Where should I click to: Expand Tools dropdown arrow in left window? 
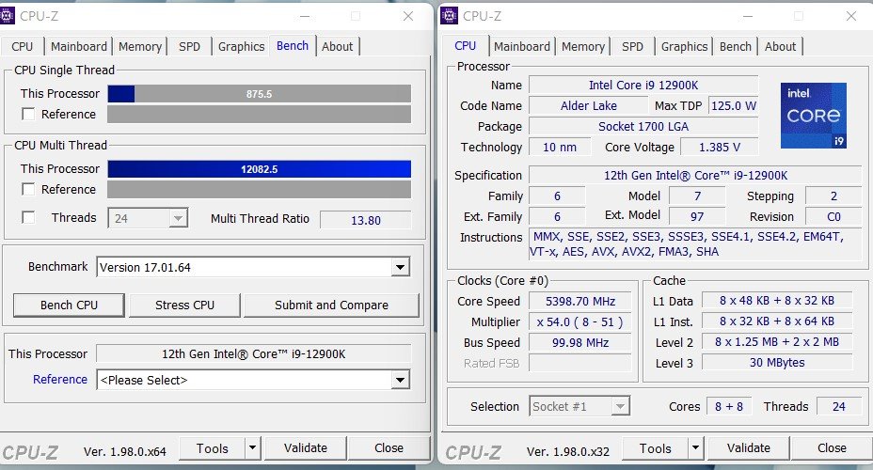pos(252,447)
